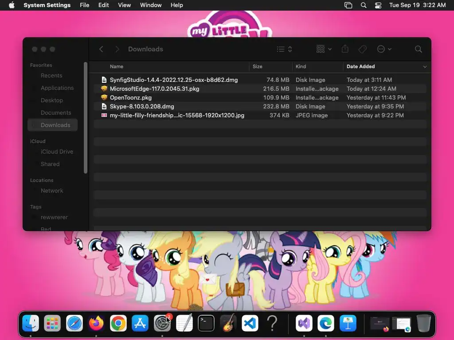The width and height of the screenshot is (454, 340).
Task: Open minimized Firefox window in Dock
Action: point(380,324)
